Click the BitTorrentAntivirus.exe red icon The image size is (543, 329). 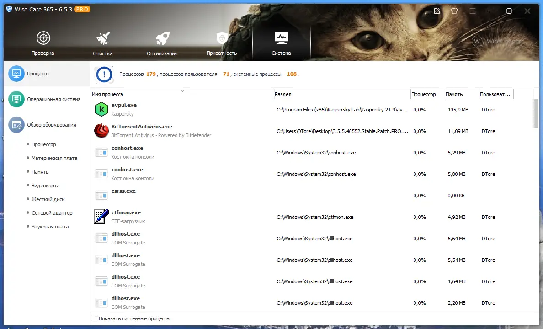tap(101, 131)
